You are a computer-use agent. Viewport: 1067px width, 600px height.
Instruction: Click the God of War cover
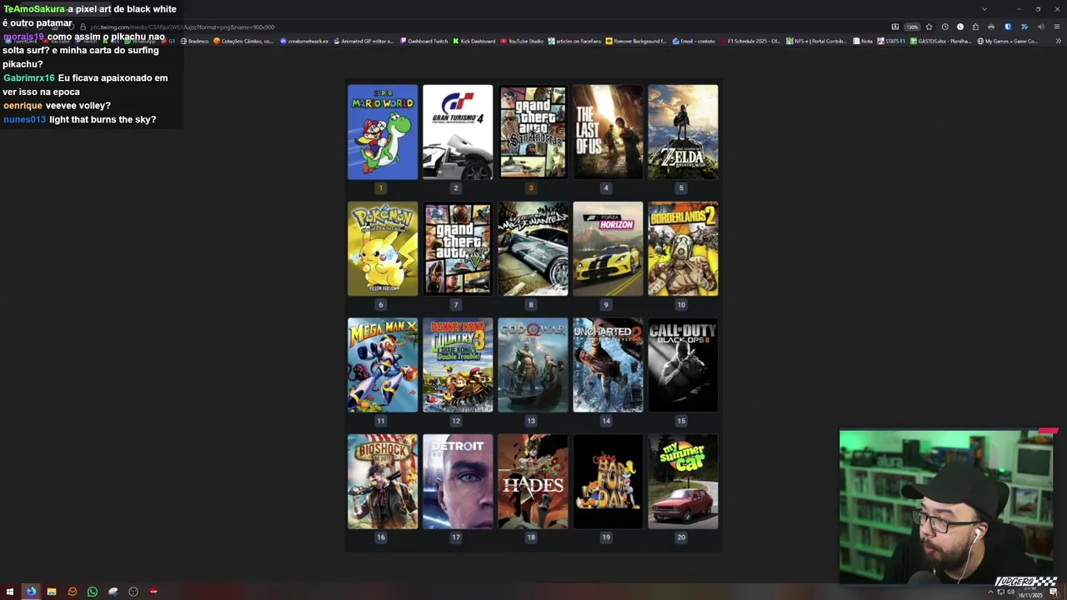[533, 365]
